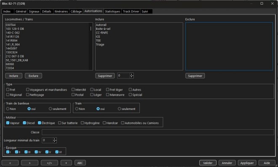278x167 pixels.
Task: Go to next block with > button
Action: point(29,163)
